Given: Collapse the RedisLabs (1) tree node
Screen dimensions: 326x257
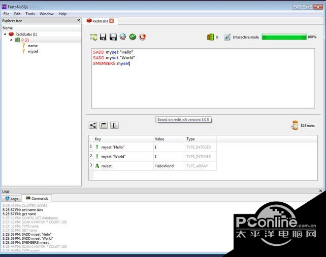Looking at the screenshot, I should pyautogui.click(x=5, y=34).
